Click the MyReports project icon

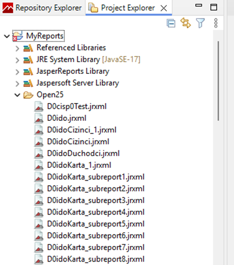[18, 36]
